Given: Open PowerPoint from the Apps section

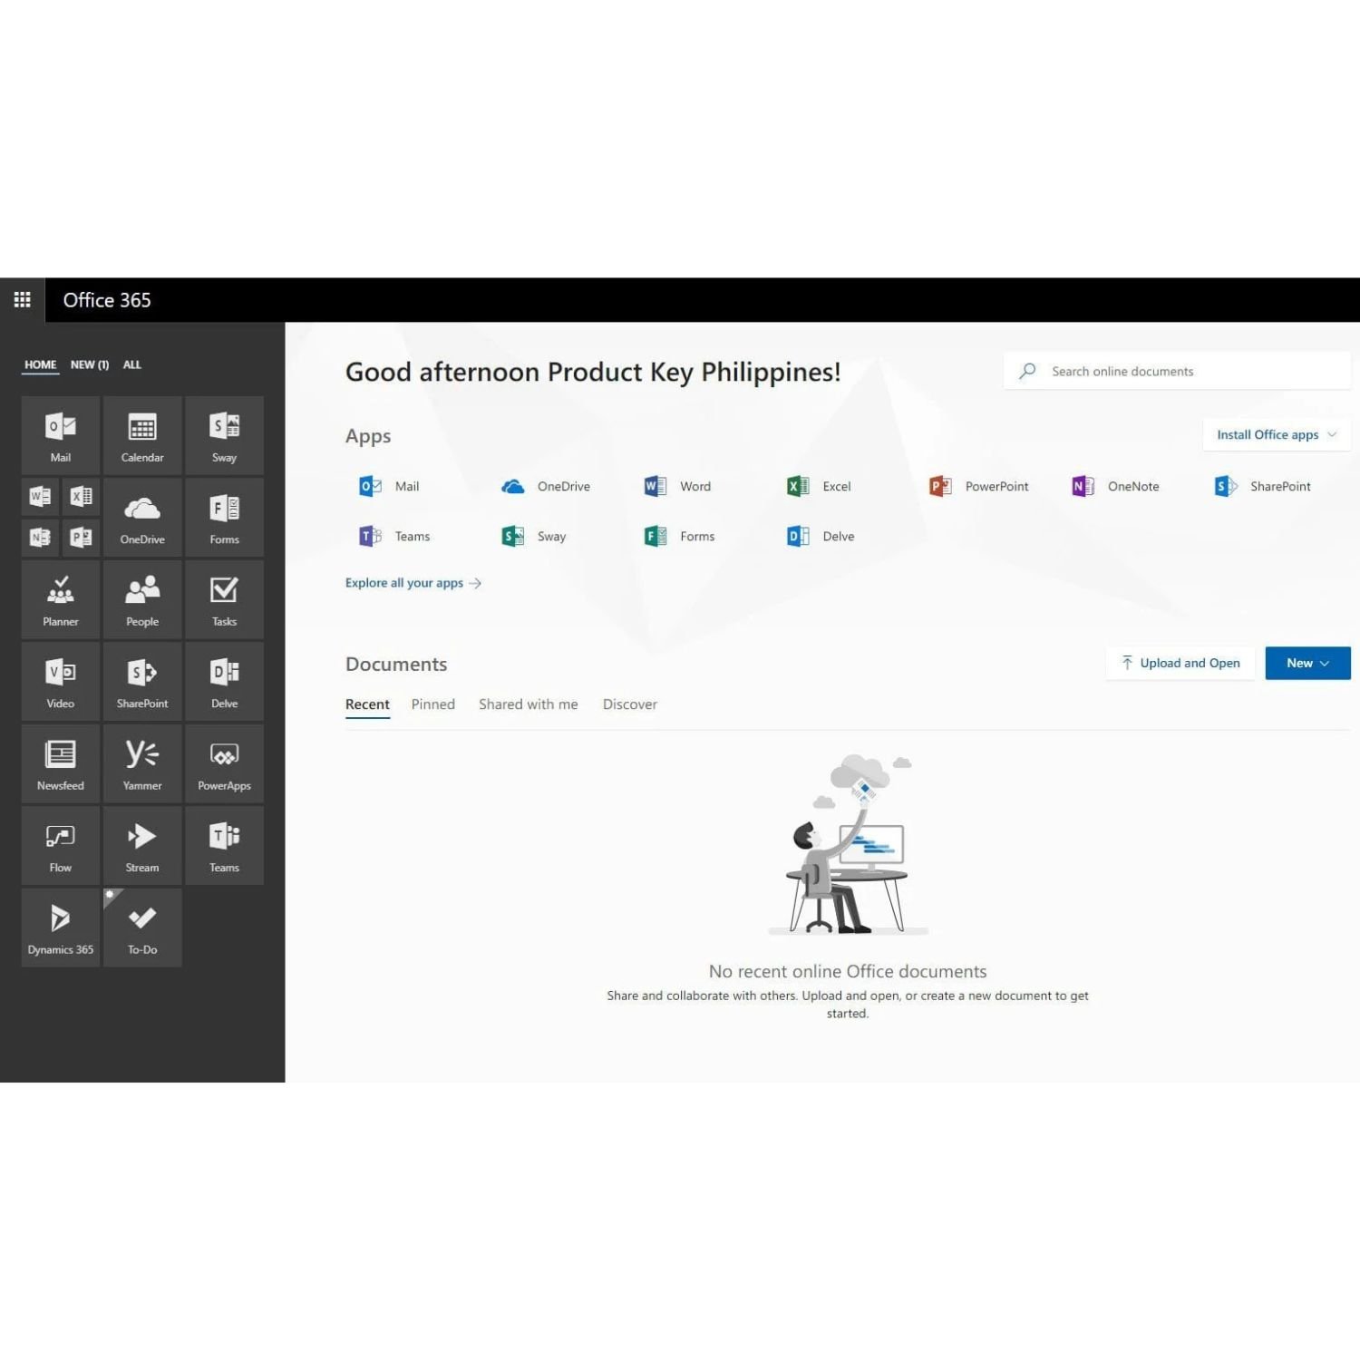Looking at the screenshot, I should click(x=978, y=486).
